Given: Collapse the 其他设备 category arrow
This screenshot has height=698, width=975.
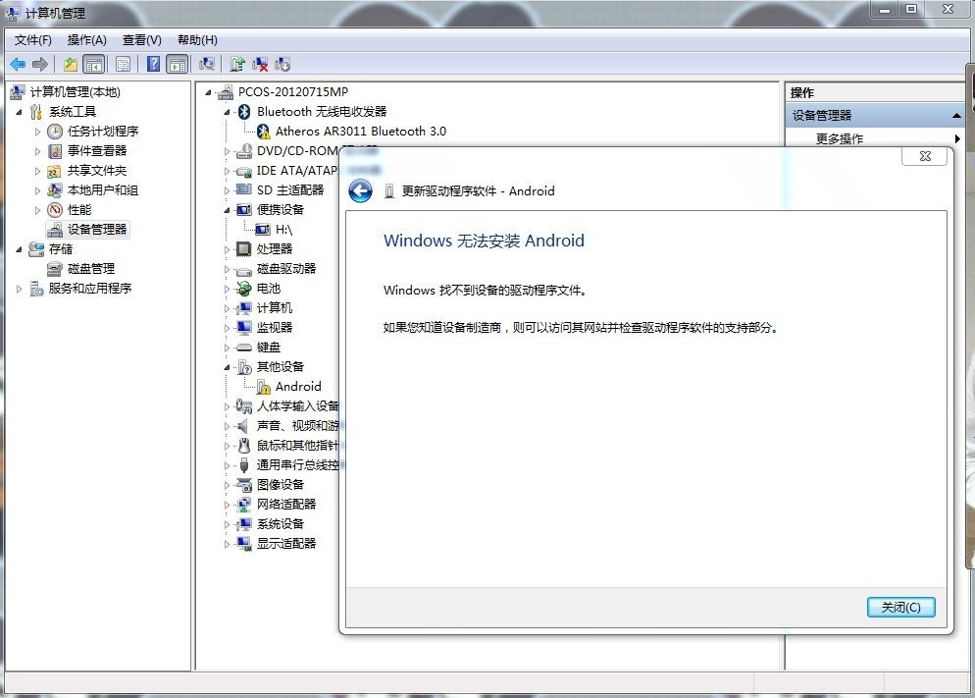Looking at the screenshot, I should (227, 367).
